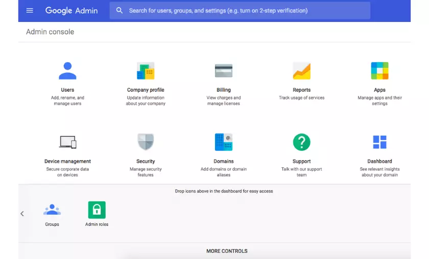Expand MORE CONTROLS
This screenshot has width=429, height=259.
point(227,251)
